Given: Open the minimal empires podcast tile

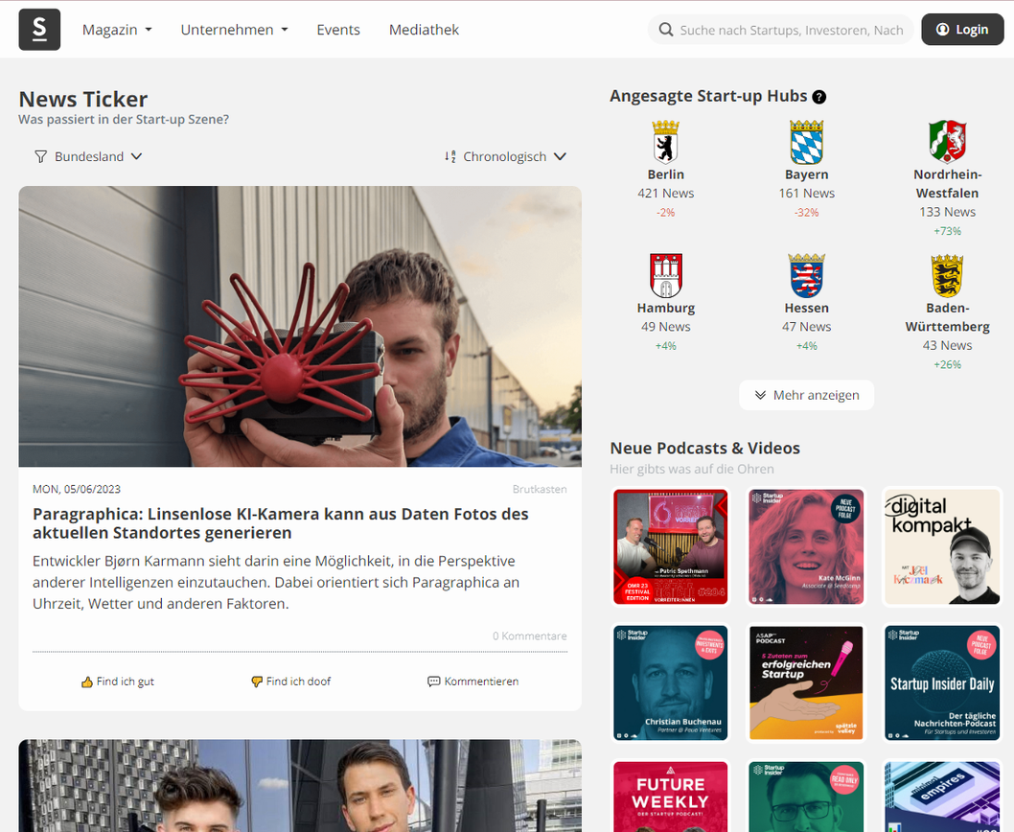Looking at the screenshot, I should point(942,797).
